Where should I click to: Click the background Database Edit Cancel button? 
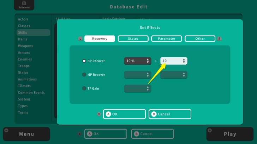click(153, 134)
